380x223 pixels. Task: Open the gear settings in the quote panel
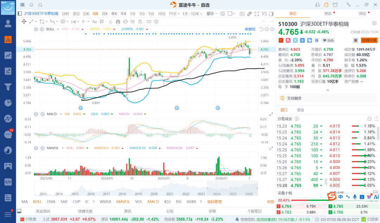pos(374,23)
